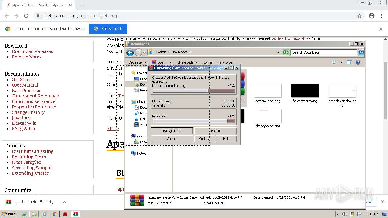
Task: Click the Chrome icon in the taskbar
Action: coord(55,214)
